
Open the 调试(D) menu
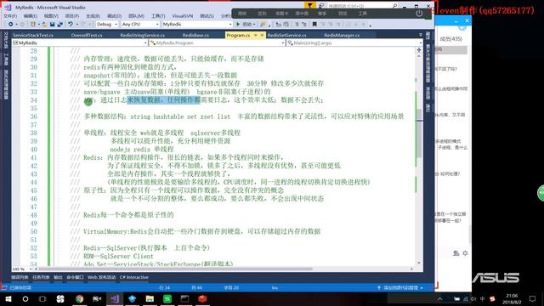(114, 16)
